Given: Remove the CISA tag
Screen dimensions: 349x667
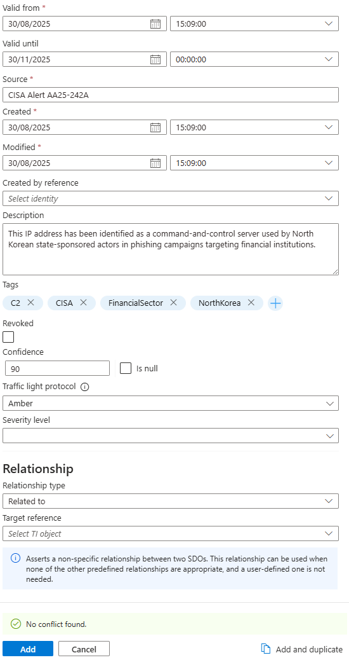Looking at the screenshot, I should 83,303.
